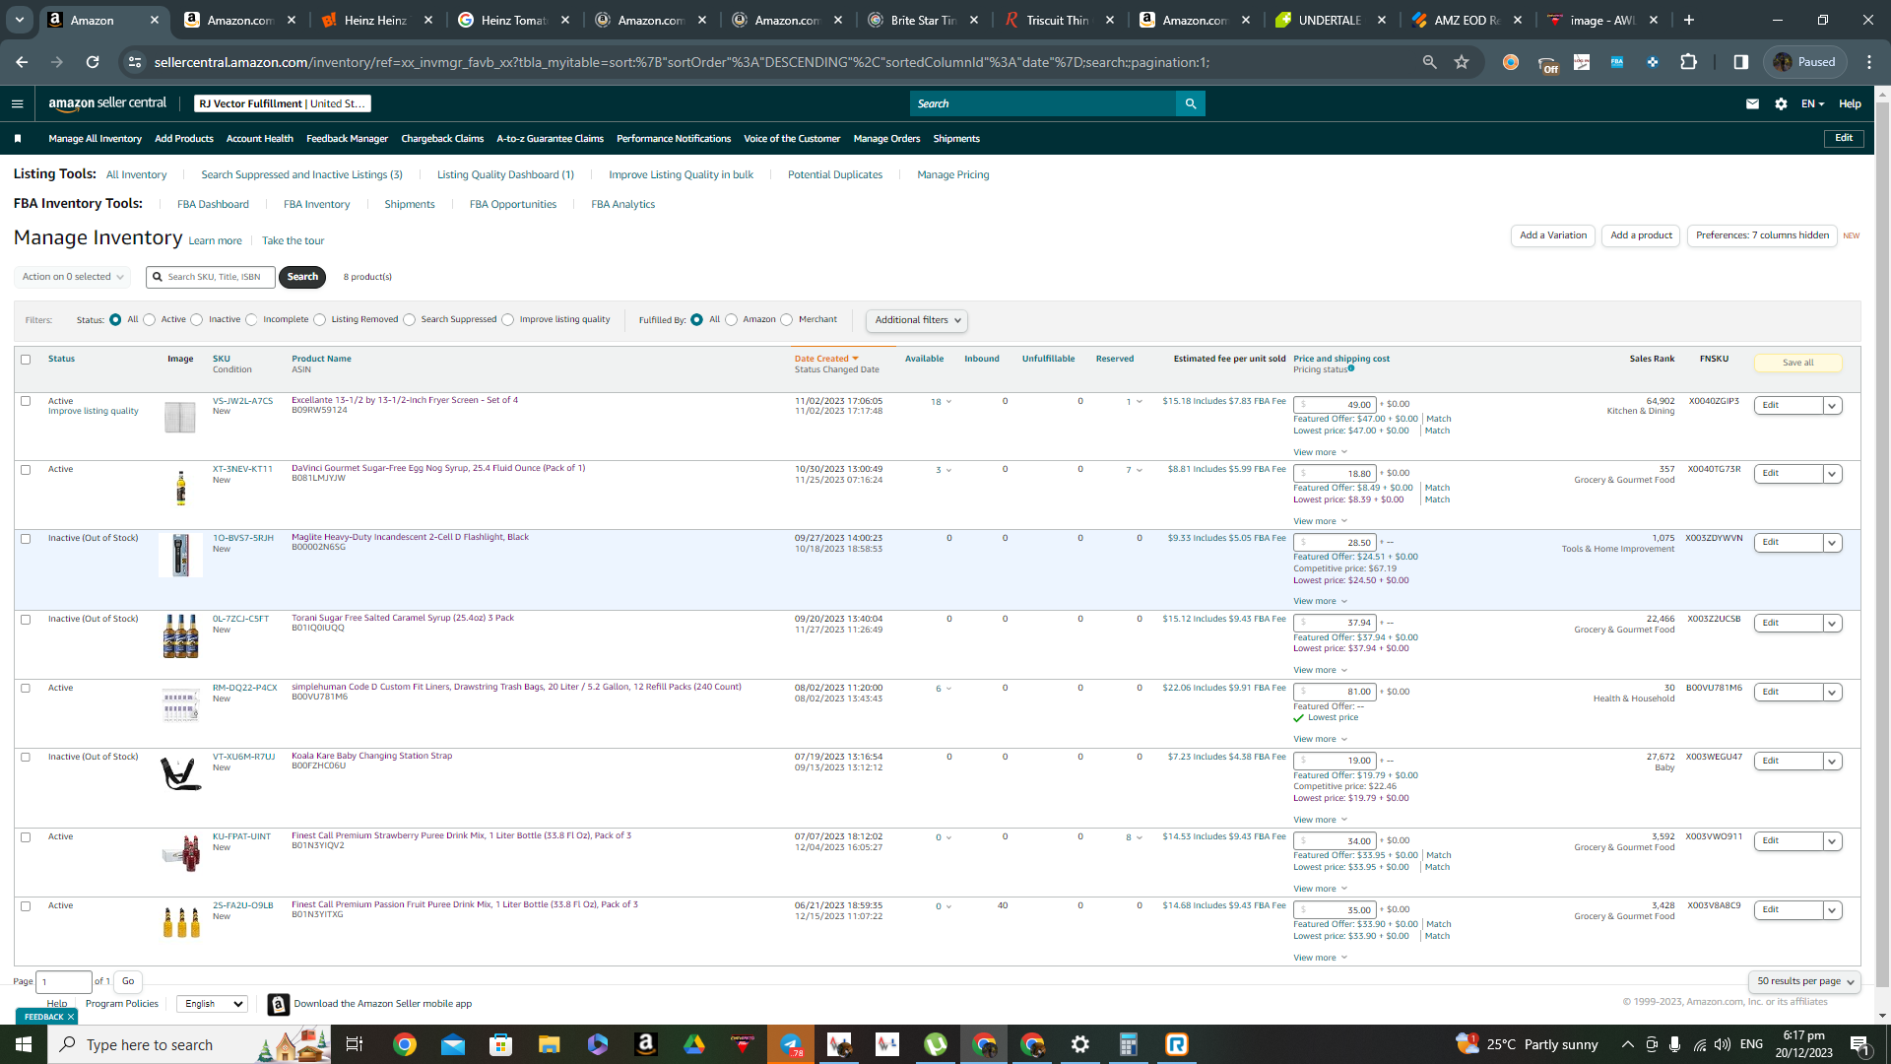Screen dimensions: 1891x1064
Task: Open the Calculator in taskbar
Action: pyautogui.click(x=1129, y=1044)
